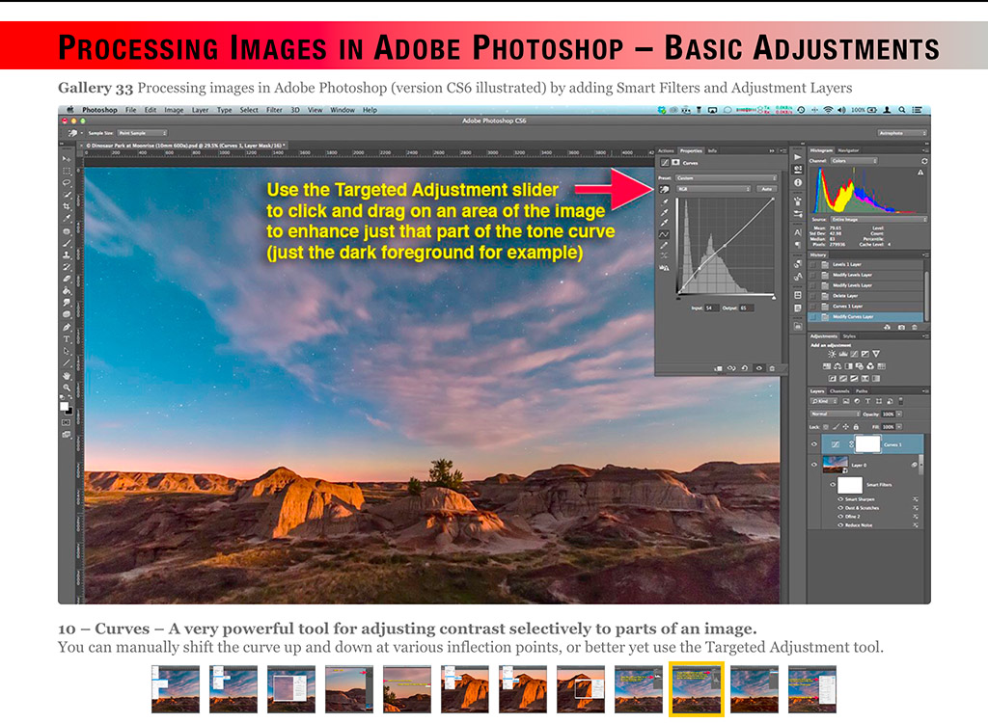Switch to the Channels tab
The height and width of the screenshot is (723, 988).
click(x=839, y=391)
